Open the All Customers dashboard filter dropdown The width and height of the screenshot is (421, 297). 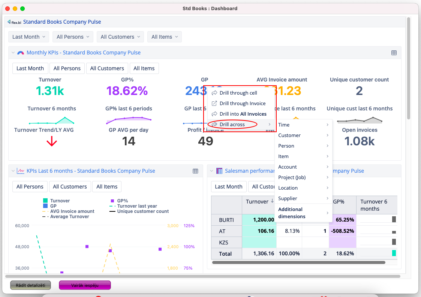click(120, 37)
